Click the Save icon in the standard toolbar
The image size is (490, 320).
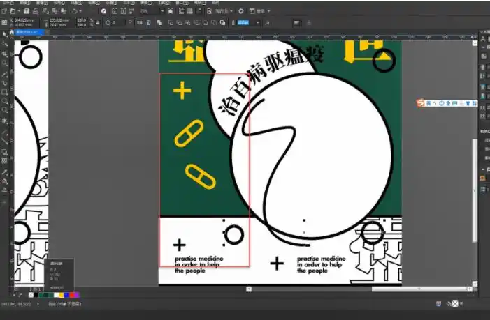click(x=26, y=12)
